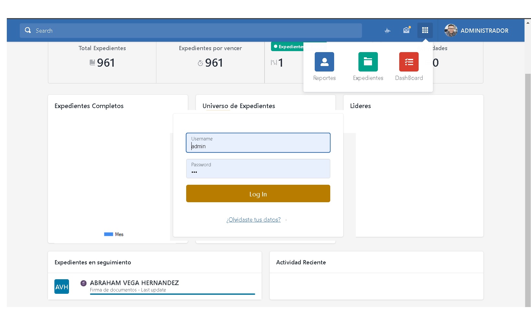This screenshot has height=309, width=531.
Task: Open the green Expedientes folder icon
Action: [x=368, y=62]
